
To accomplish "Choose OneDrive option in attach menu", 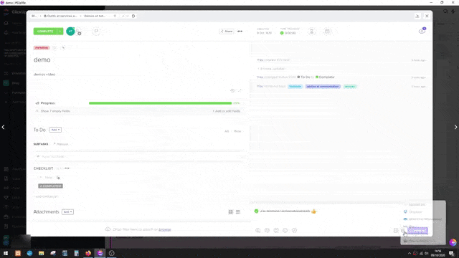I will (x=422, y=219).
